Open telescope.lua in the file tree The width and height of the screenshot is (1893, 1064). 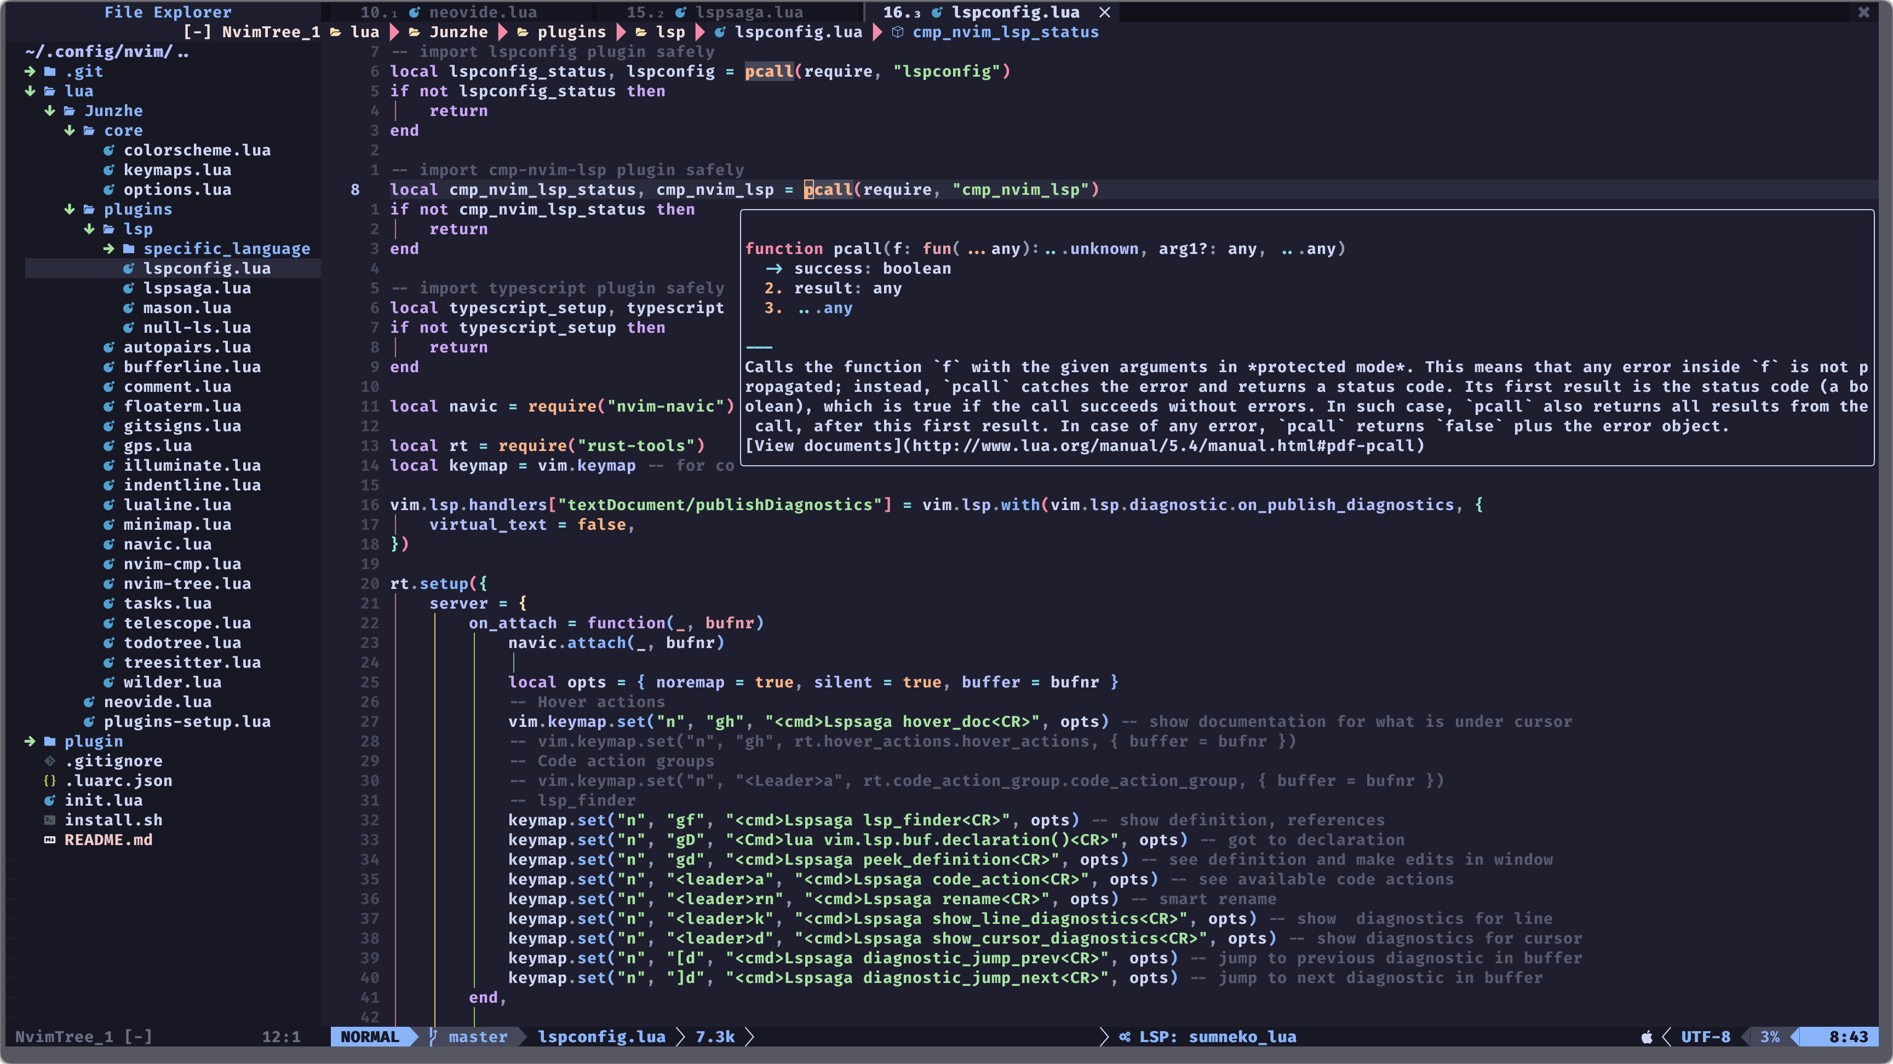pos(187,623)
